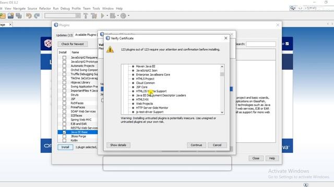Select Cloud Common in certificate list
The image size is (334, 187).
pos(145,83)
